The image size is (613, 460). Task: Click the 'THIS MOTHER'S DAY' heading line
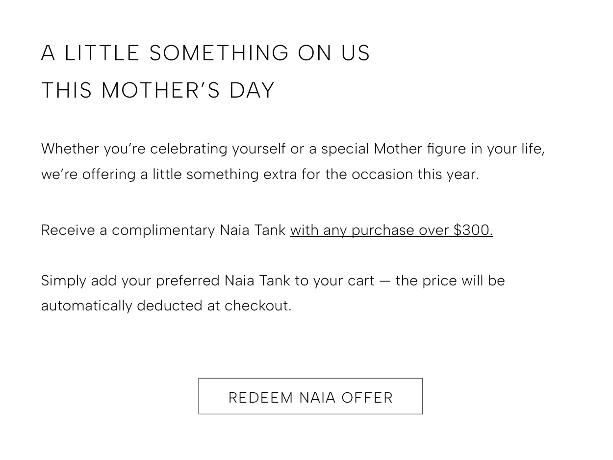click(158, 90)
